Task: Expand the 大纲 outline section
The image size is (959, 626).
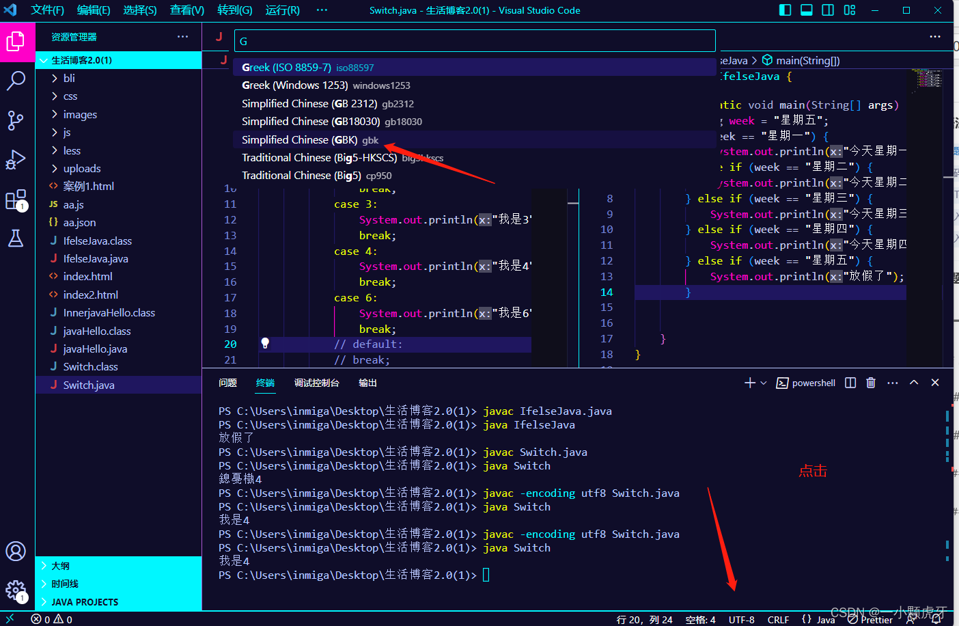Action: pyautogui.click(x=118, y=566)
